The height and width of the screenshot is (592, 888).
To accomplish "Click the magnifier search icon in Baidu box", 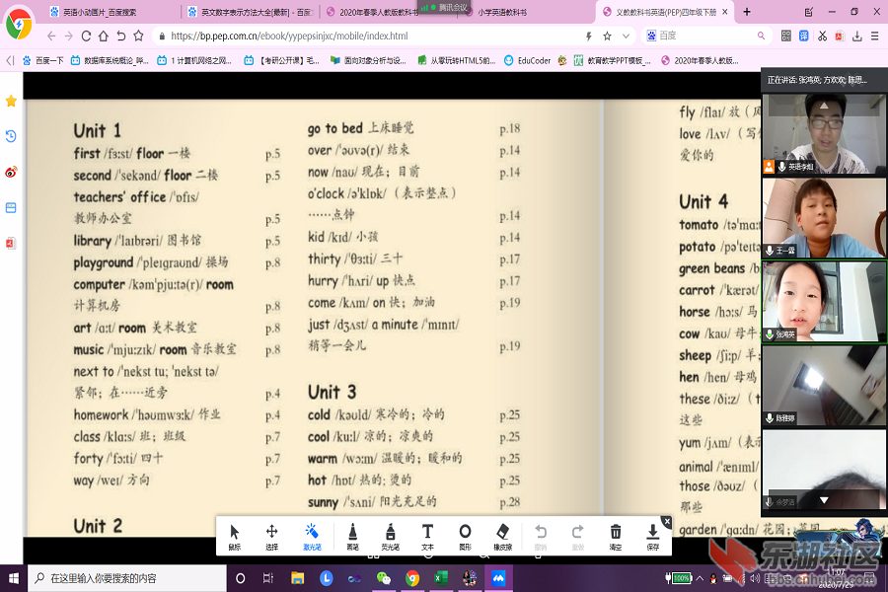I will pyautogui.click(x=761, y=36).
